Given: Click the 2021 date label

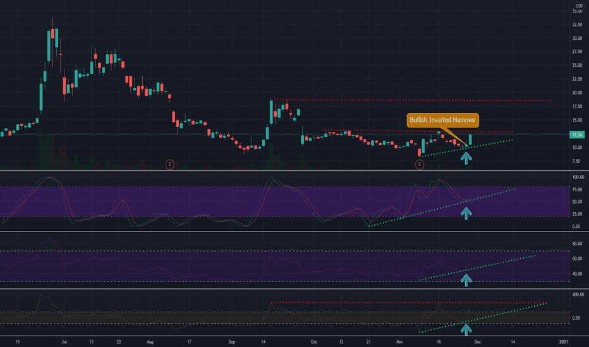Looking at the screenshot, I should (x=564, y=342).
